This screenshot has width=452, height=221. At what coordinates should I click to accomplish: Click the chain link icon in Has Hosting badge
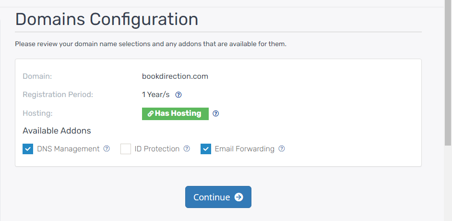[150, 114]
